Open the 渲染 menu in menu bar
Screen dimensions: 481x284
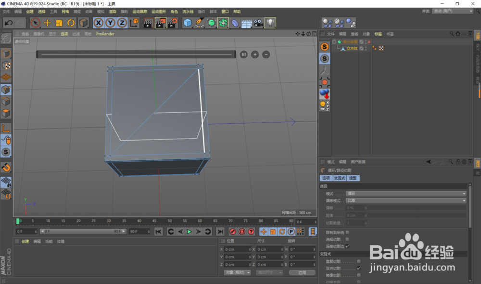click(x=113, y=12)
